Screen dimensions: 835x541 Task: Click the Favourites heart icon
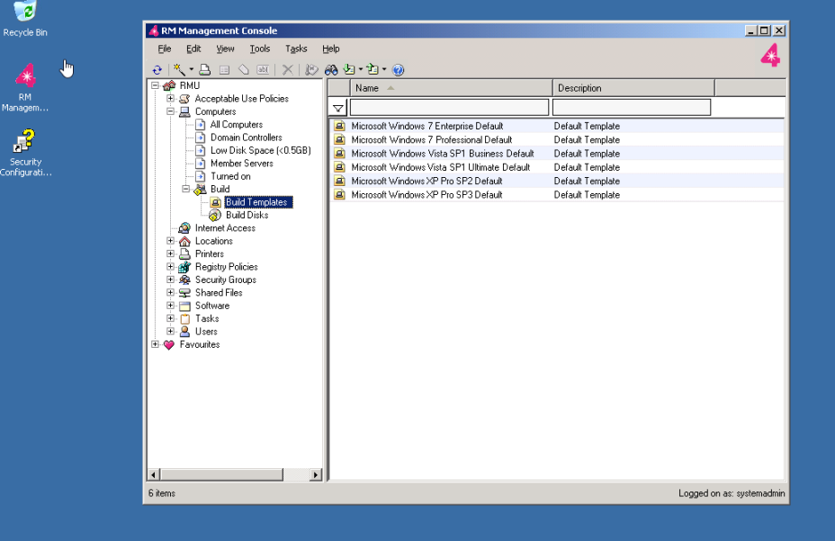pyautogui.click(x=169, y=345)
